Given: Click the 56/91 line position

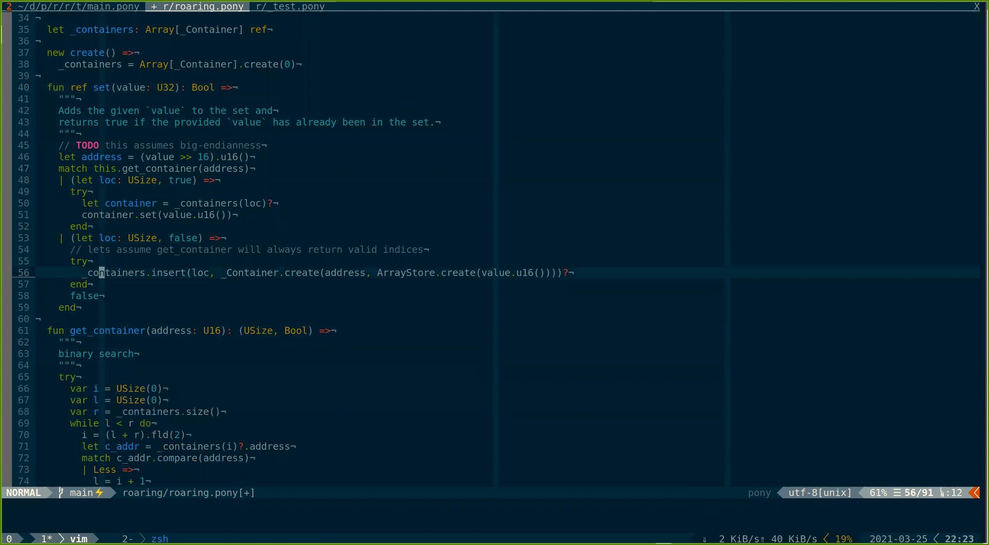Looking at the screenshot, I should [919, 493].
